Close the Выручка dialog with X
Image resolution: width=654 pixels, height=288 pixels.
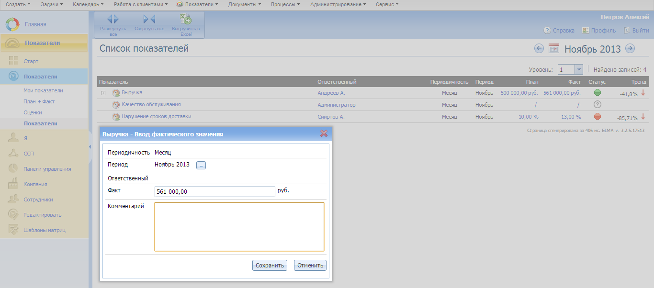(x=324, y=134)
